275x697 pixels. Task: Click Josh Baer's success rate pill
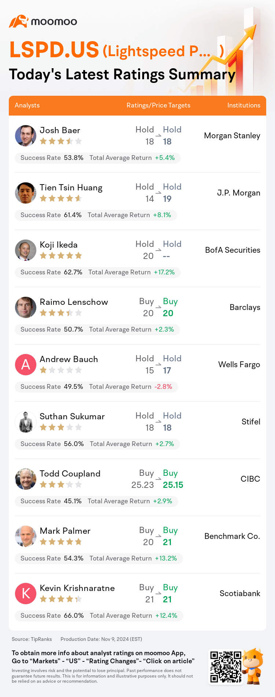point(98,158)
